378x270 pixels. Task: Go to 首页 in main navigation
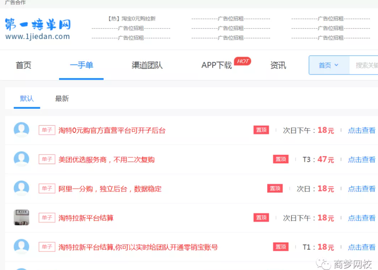click(x=24, y=65)
